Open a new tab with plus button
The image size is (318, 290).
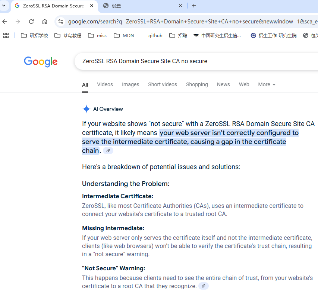click(194, 6)
